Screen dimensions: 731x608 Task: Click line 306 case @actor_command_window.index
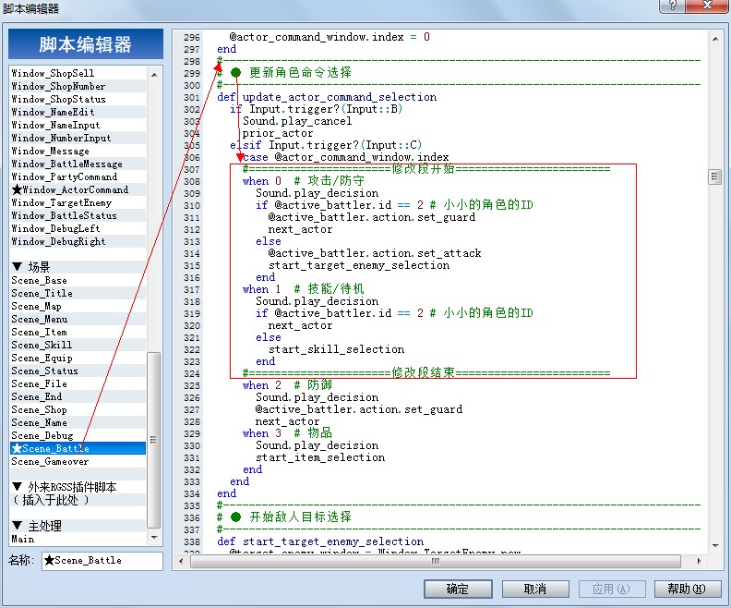coord(346,157)
